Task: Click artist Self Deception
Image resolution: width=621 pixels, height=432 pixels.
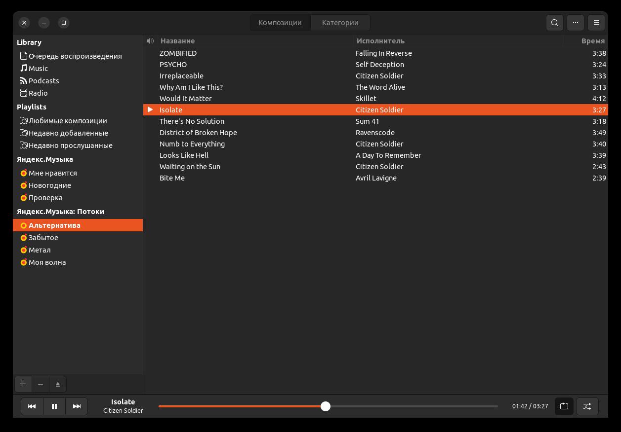Action: [380, 65]
